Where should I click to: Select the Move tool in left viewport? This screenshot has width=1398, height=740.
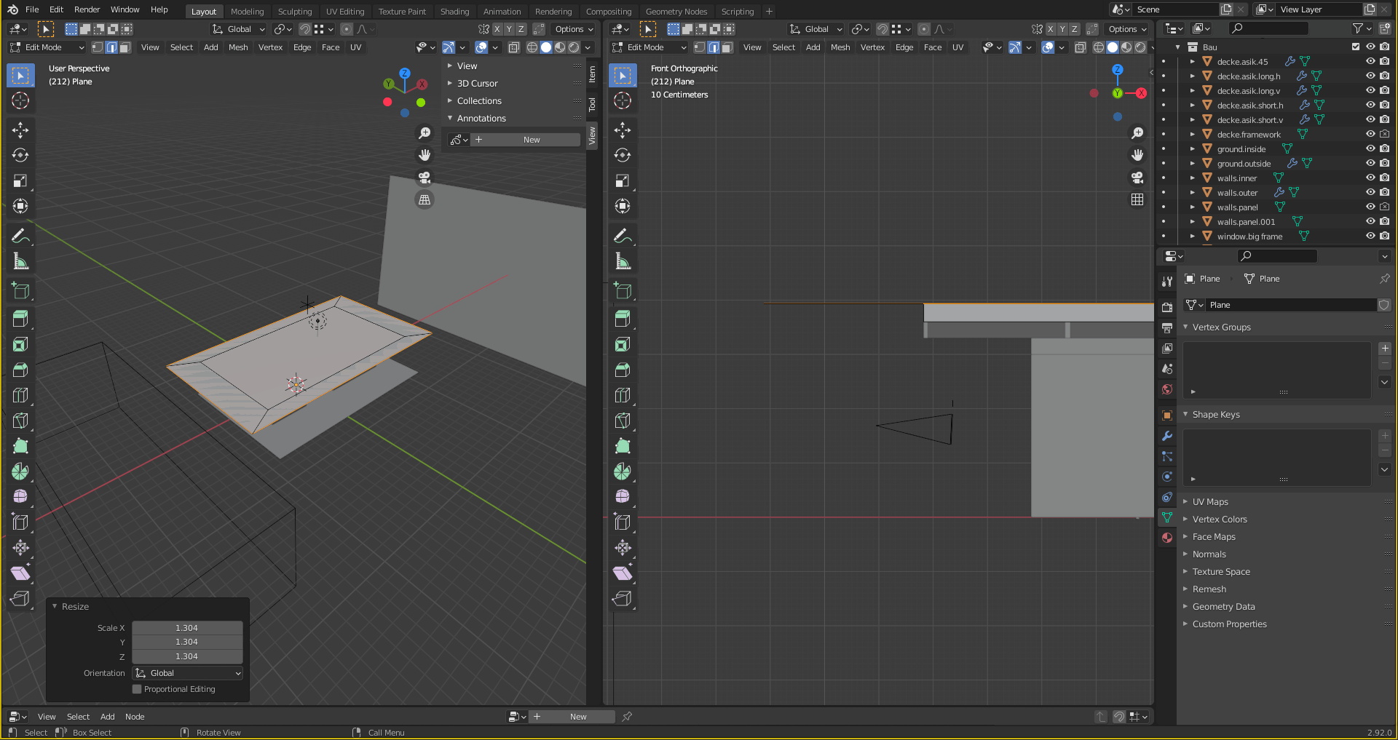pos(20,130)
